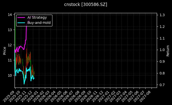This screenshot has width=172, height=105.
Task: Click the 12 price tick label
Action: [x=10, y=45]
